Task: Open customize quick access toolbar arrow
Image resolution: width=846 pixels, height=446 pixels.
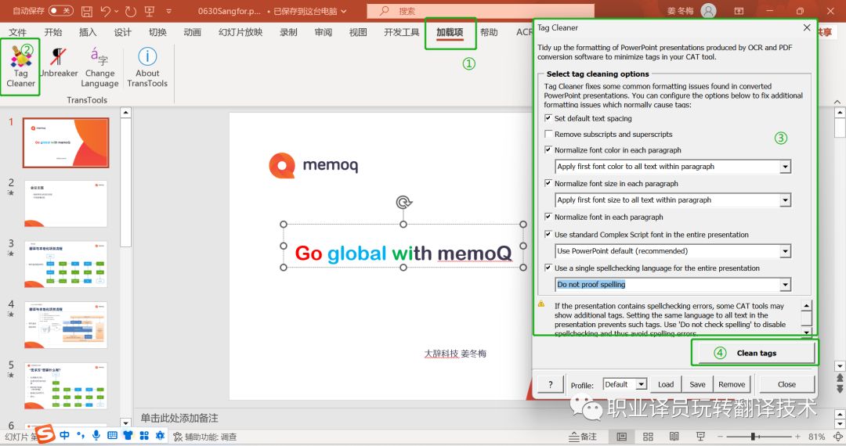Action: point(169,11)
